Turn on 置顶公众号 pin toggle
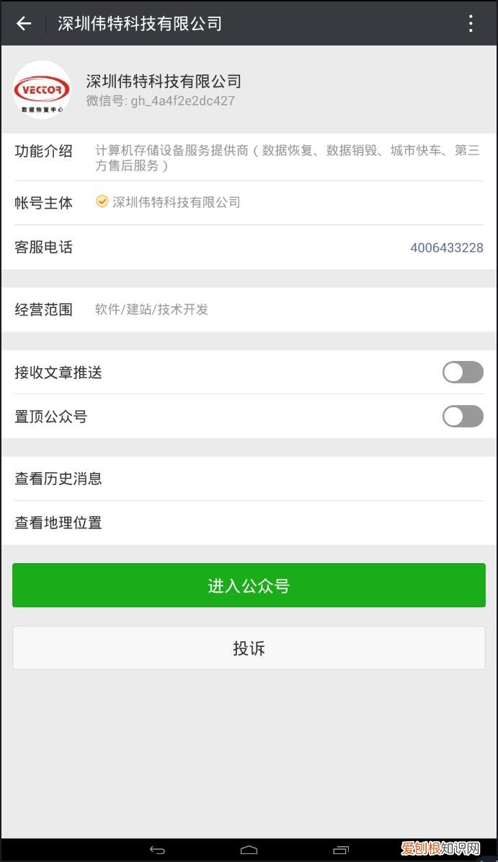This screenshot has height=862, width=498. 463,417
